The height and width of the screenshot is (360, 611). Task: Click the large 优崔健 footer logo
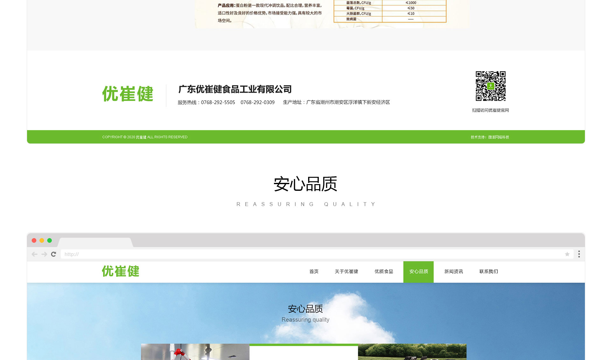click(x=128, y=94)
